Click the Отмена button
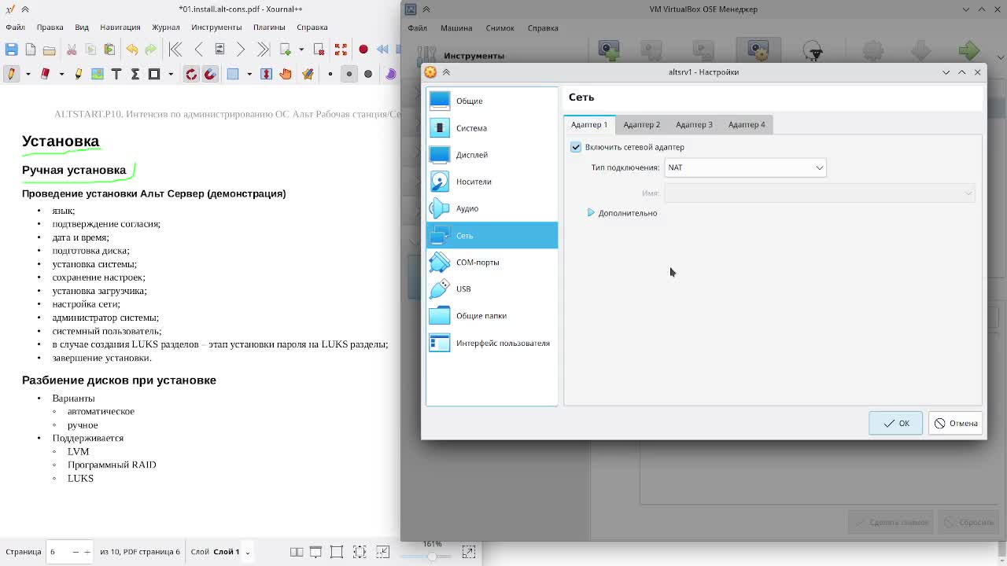This screenshot has width=1007, height=566. pos(955,423)
